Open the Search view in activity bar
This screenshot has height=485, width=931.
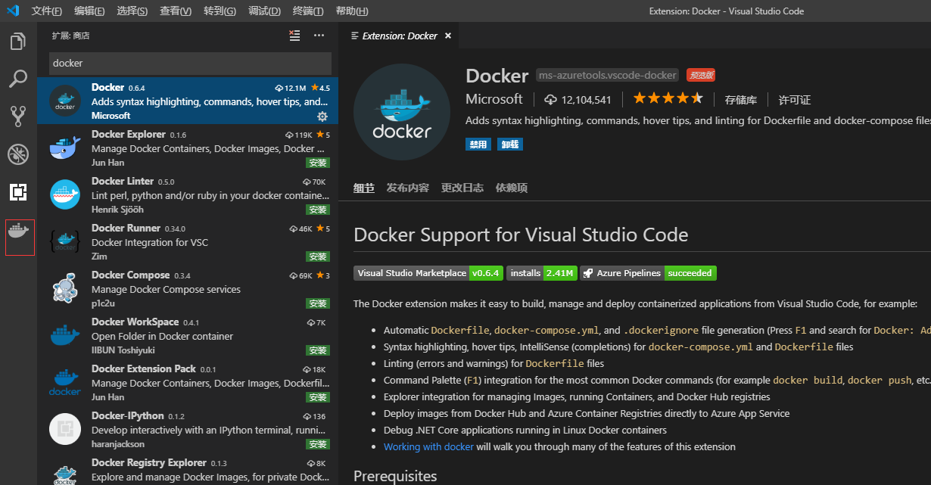[x=18, y=79]
